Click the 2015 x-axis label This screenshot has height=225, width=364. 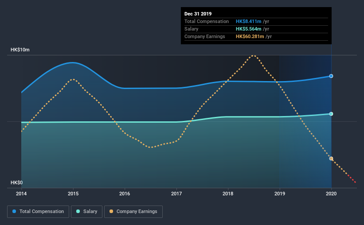pos(73,194)
